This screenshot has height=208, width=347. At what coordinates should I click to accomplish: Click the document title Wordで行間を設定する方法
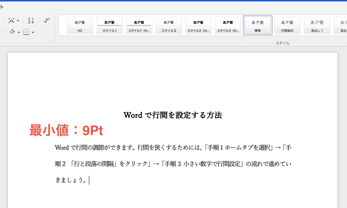(x=173, y=115)
